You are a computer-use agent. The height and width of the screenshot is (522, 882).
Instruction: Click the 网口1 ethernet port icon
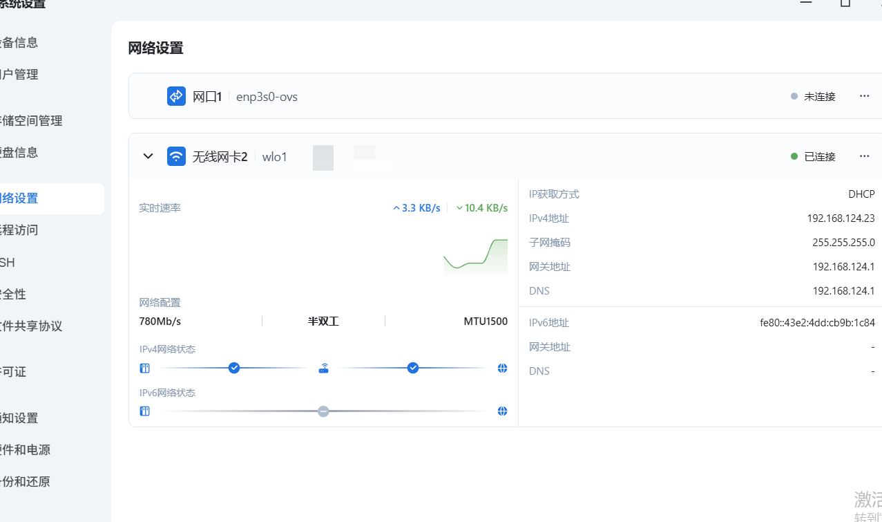pyautogui.click(x=176, y=96)
